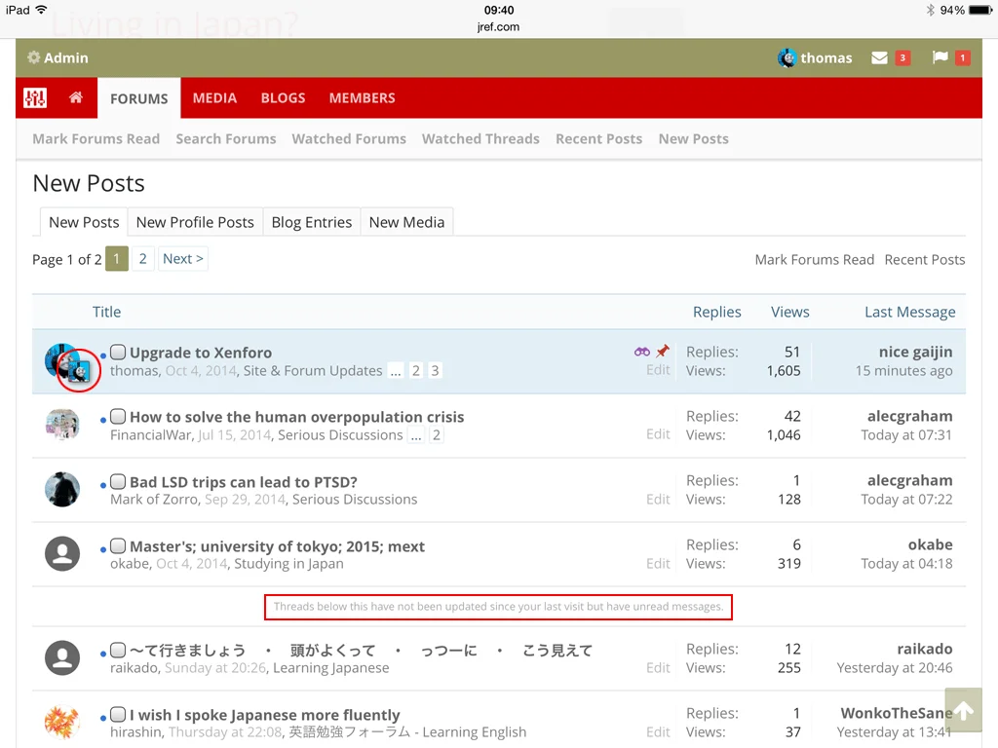
Task: Click the inbox badge showing 3
Action: tap(902, 57)
